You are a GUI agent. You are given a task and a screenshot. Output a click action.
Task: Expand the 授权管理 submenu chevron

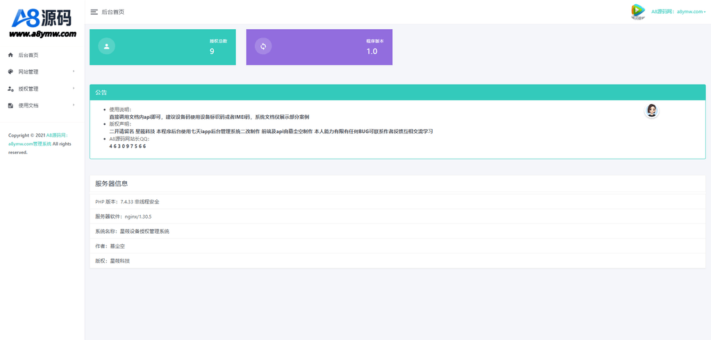click(x=74, y=88)
